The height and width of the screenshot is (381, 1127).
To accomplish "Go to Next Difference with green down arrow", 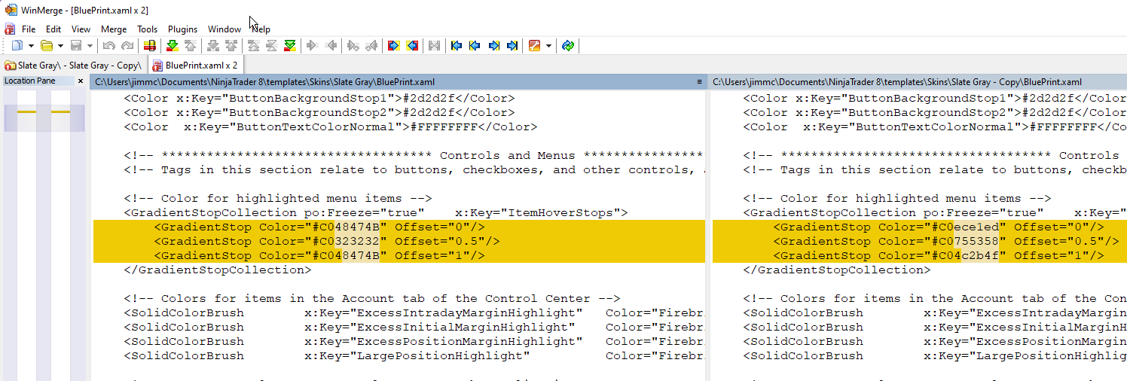I will coord(172,46).
